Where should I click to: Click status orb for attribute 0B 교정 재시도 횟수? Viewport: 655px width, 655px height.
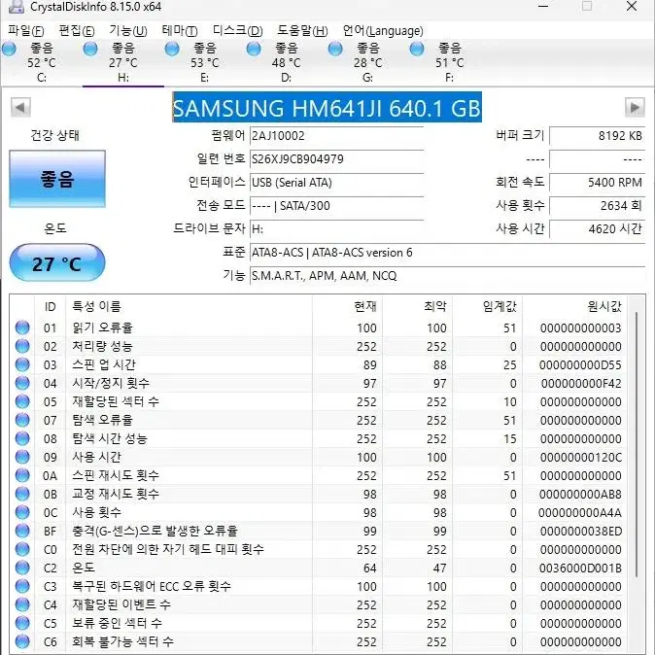click(22, 494)
